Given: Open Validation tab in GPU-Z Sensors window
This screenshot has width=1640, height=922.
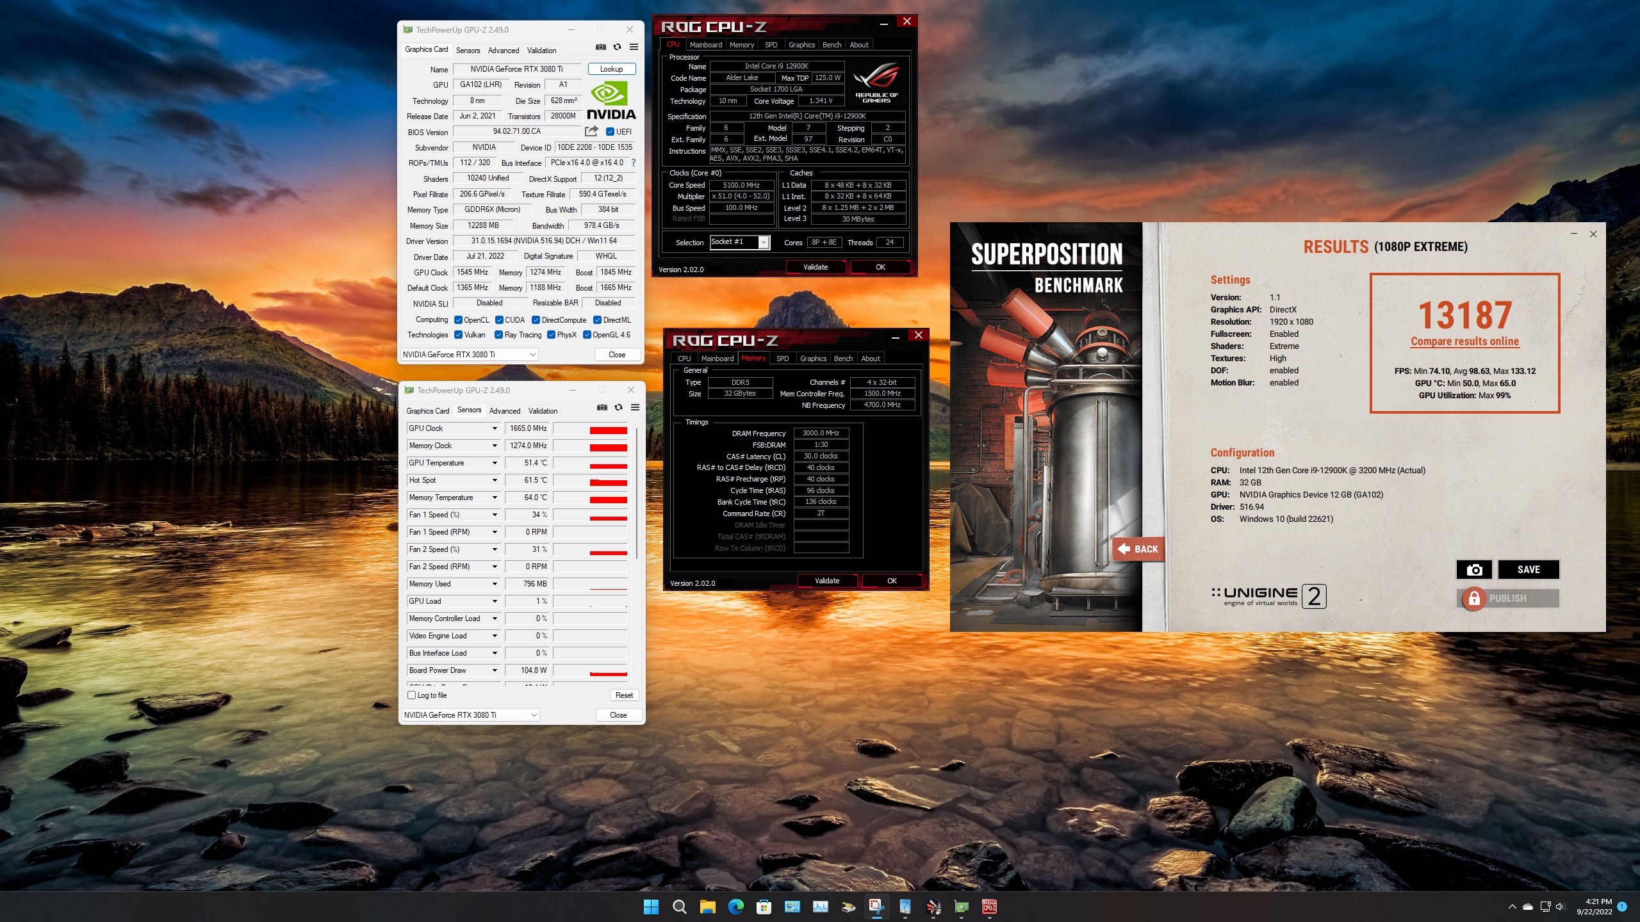Looking at the screenshot, I should (543, 411).
